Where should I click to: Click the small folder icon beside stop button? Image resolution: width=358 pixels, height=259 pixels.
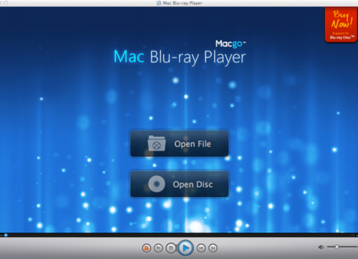[158, 248]
